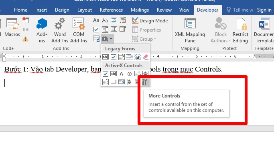274x147 pixels.
Task: Insert a Picture Content Control
Action: 114,20
